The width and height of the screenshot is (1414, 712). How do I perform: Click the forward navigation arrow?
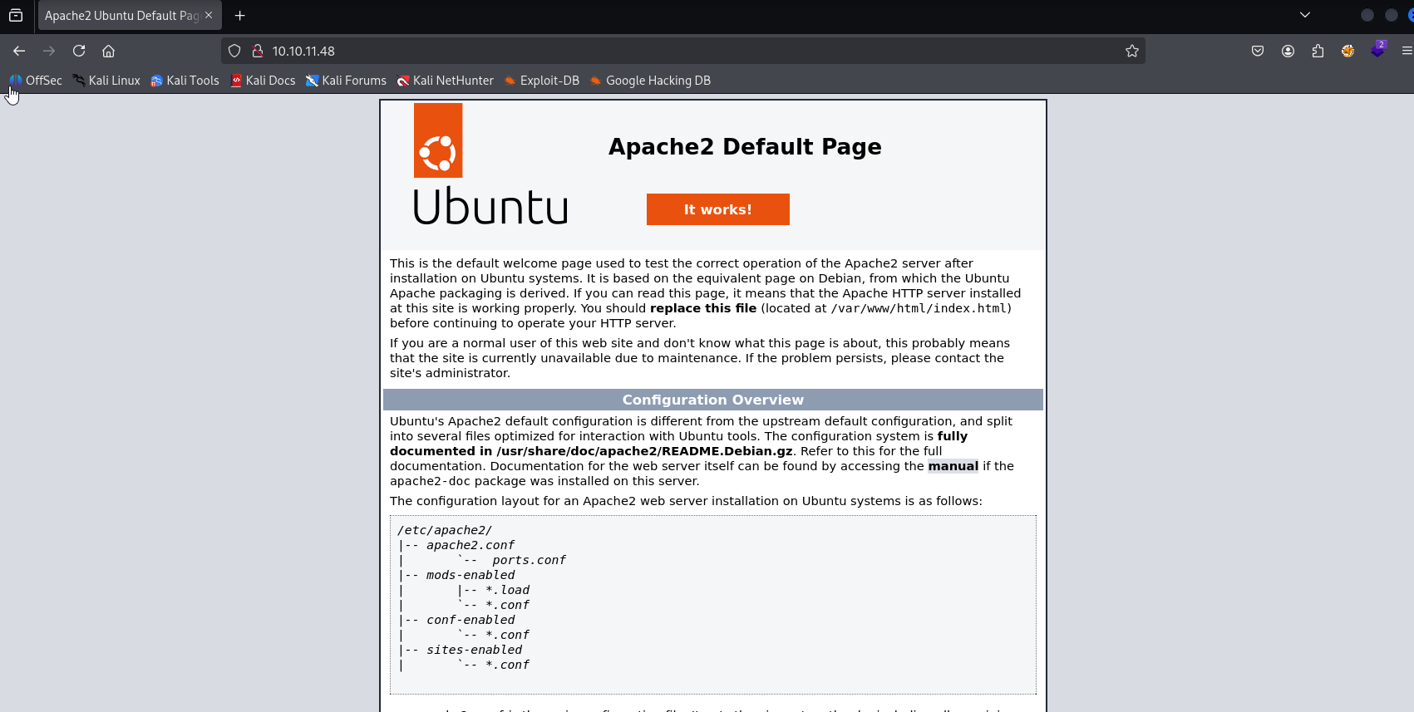pyautogui.click(x=49, y=51)
